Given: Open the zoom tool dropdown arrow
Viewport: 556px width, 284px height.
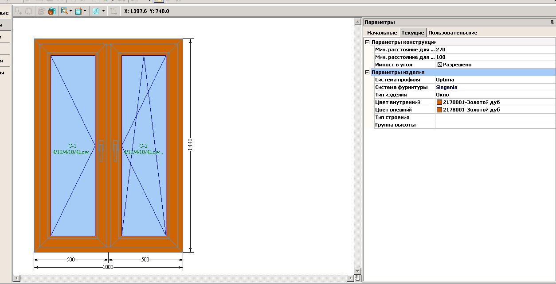Looking at the screenshot, I should 70,11.
